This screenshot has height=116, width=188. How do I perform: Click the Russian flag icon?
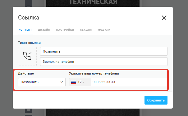(x=74, y=82)
